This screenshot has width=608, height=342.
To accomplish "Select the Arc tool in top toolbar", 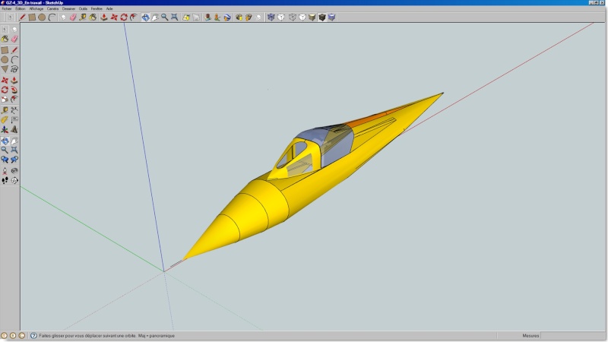I will pos(52,17).
